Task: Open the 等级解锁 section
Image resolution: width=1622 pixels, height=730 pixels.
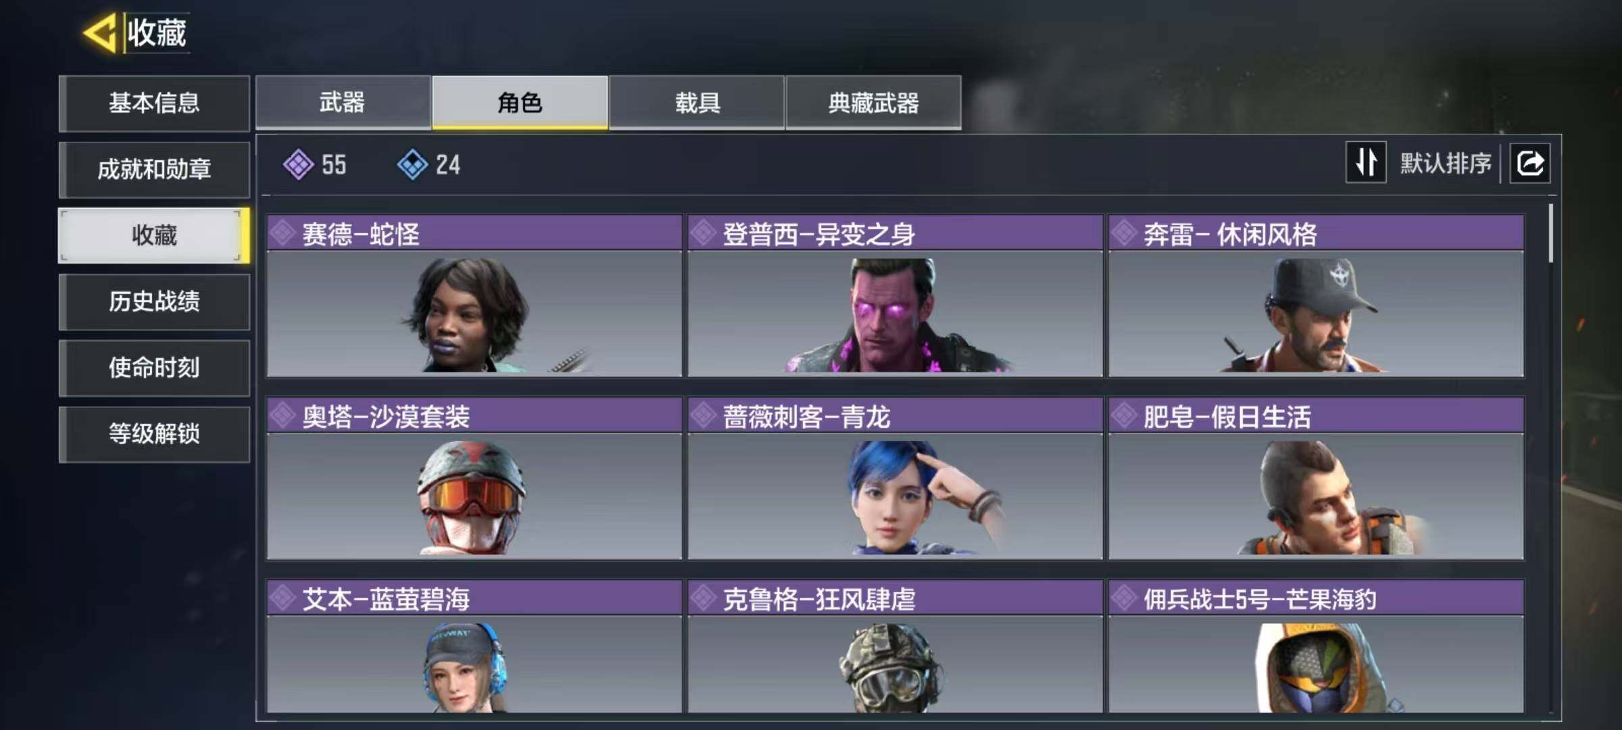Action: (154, 434)
